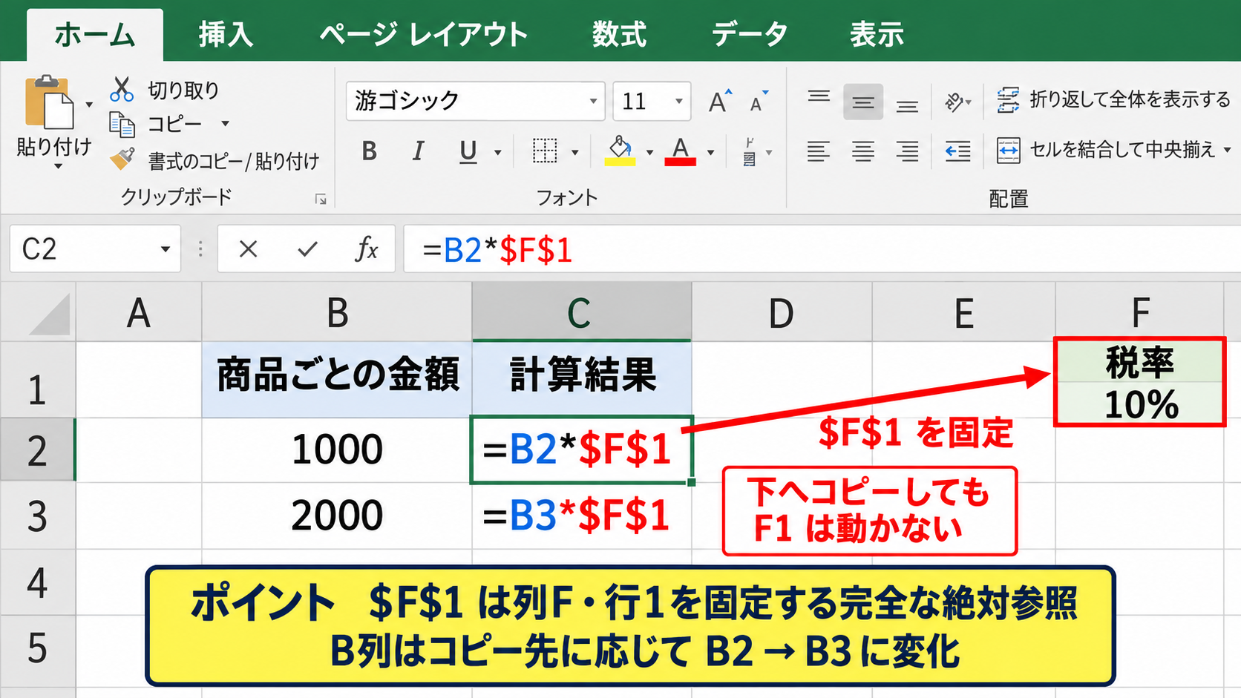Open the ホーム tab

(95, 35)
